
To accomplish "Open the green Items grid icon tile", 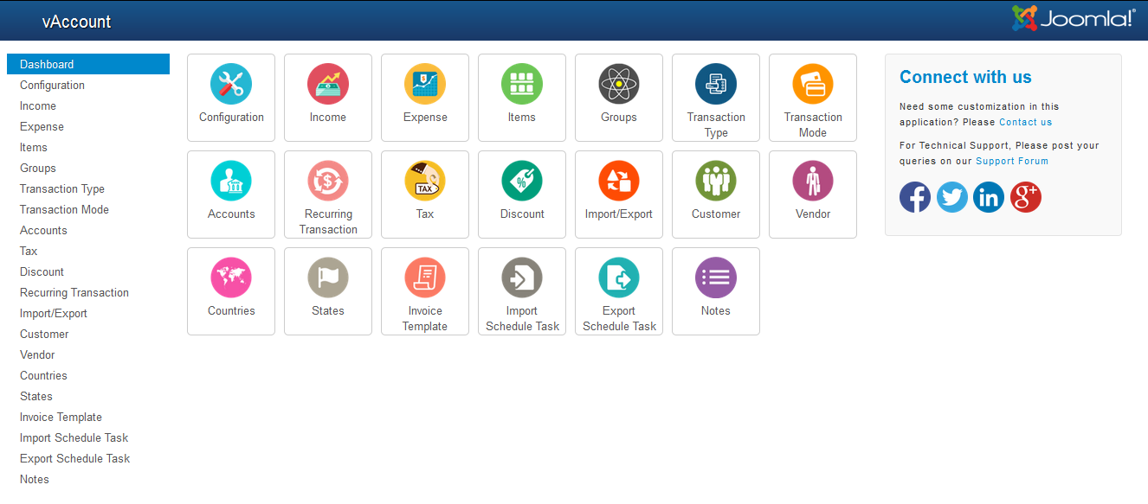I will tap(522, 98).
